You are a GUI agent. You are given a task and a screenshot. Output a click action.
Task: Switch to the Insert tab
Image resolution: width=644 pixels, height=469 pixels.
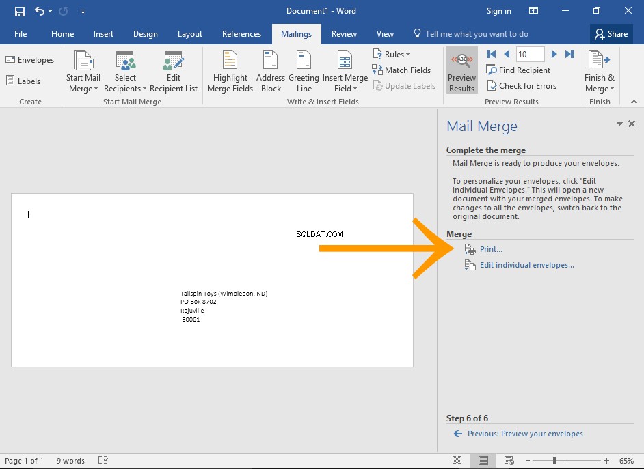point(103,34)
